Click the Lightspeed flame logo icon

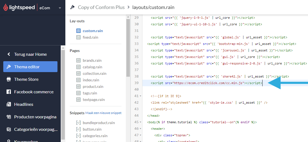coord(6,8)
